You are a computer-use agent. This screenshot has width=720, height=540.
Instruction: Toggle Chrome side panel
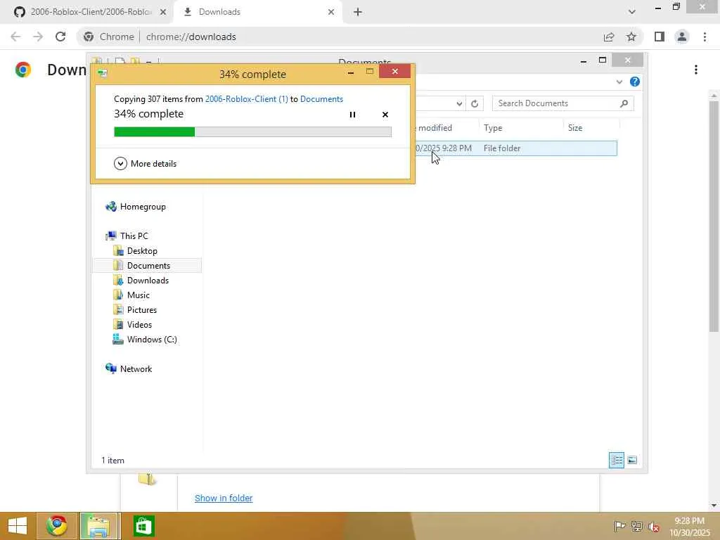point(660,37)
